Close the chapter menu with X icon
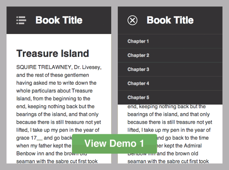 [x=132, y=20]
